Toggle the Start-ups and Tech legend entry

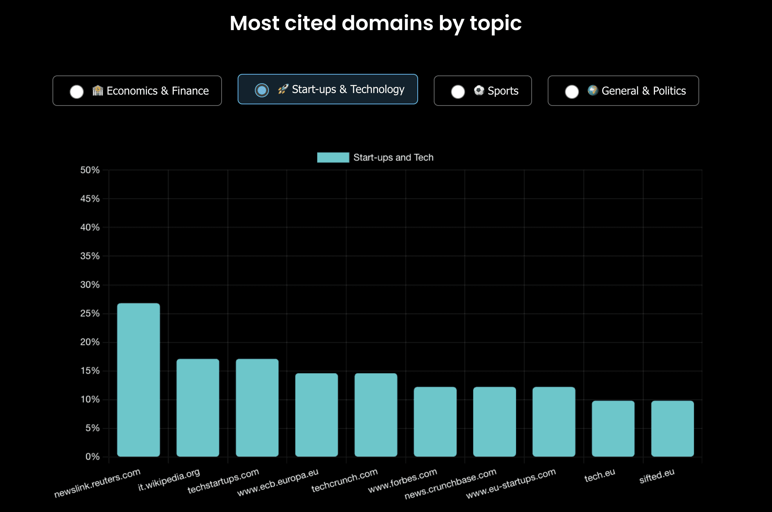click(393, 157)
